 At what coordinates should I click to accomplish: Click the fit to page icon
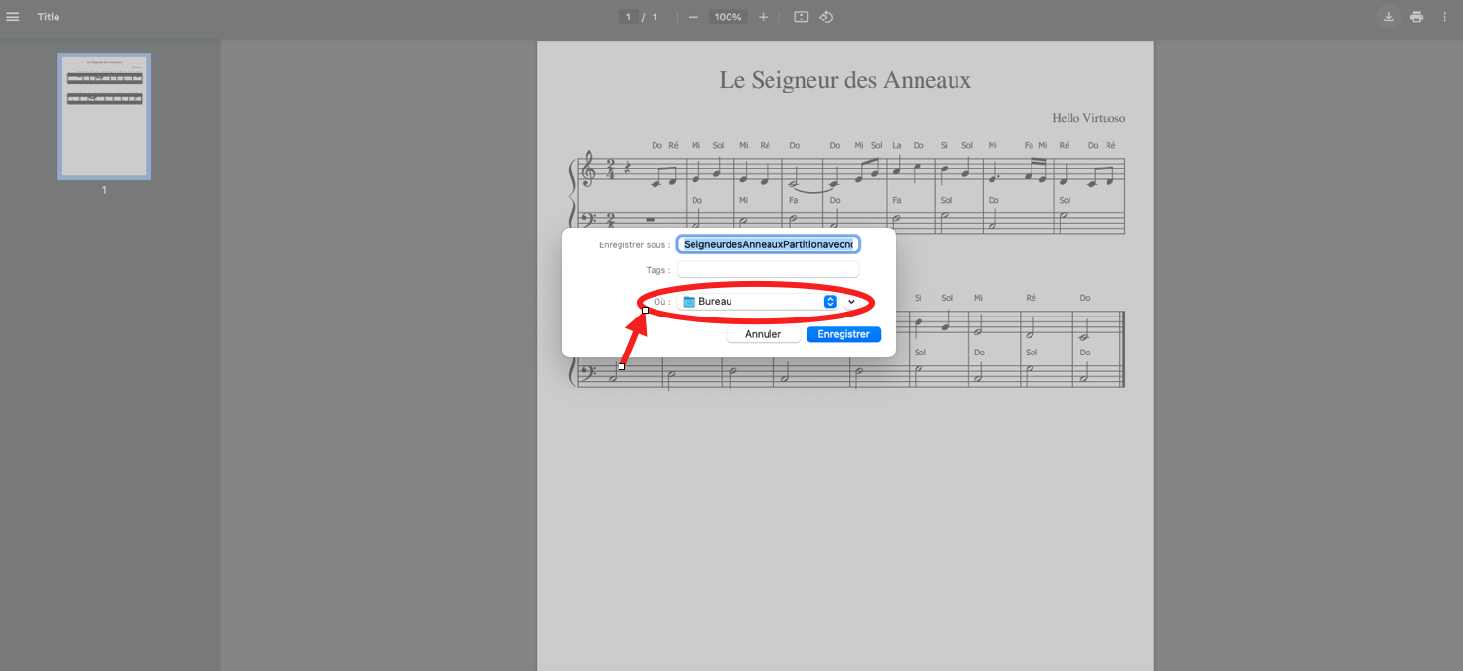pyautogui.click(x=801, y=17)
